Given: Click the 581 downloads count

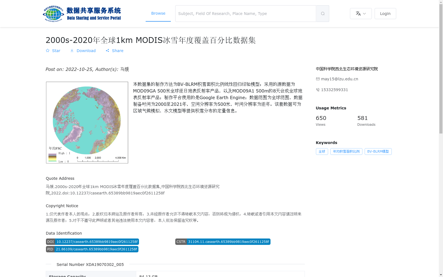Looking at the screenshot, I should coord(362,118).
